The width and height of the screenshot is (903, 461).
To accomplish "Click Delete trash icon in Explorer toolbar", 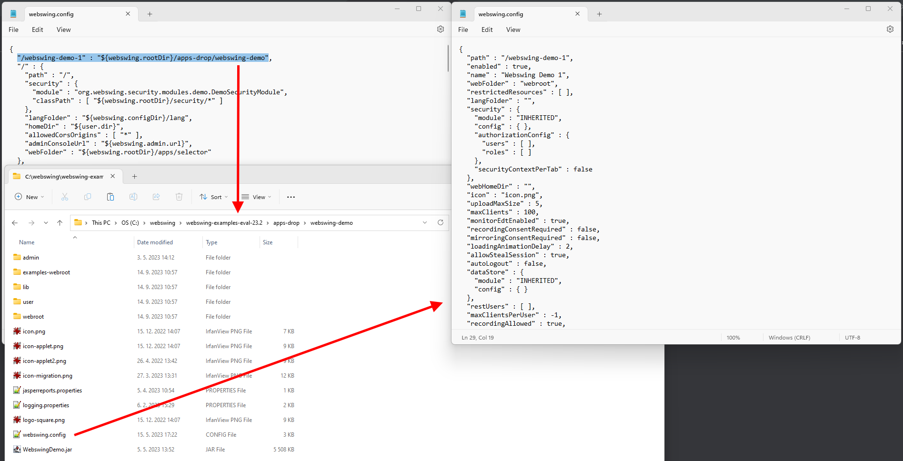I will tap(179, 197).
